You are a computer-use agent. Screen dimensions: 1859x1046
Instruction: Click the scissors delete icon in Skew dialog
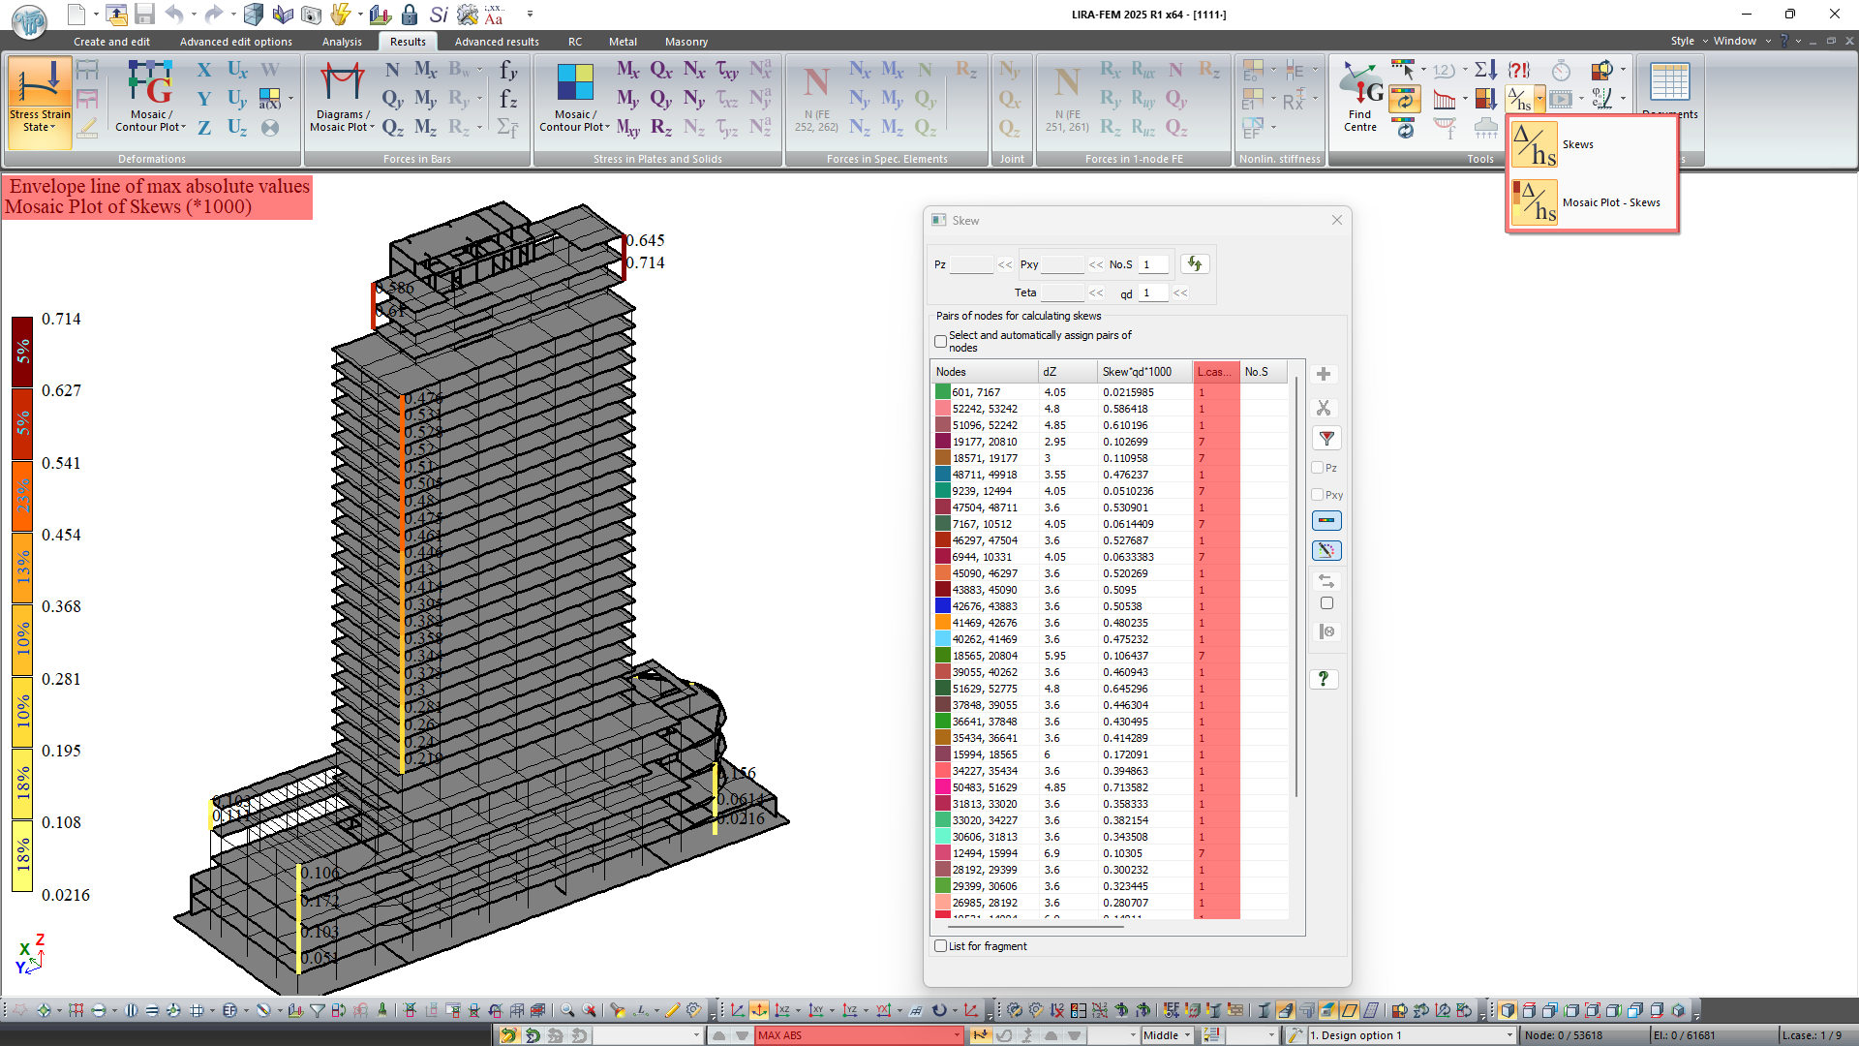(x=1324, y=408)
